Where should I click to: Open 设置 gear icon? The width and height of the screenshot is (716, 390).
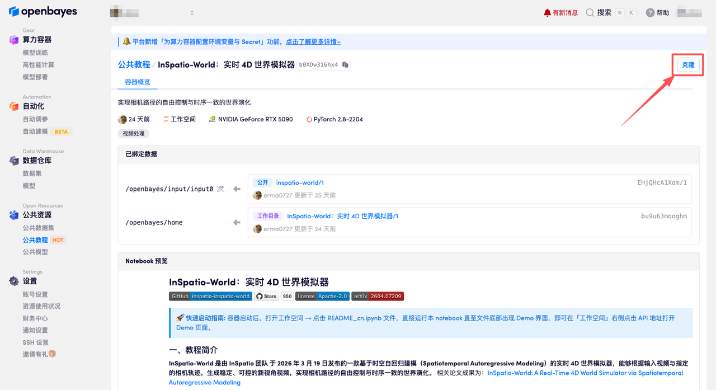point(14,281)
